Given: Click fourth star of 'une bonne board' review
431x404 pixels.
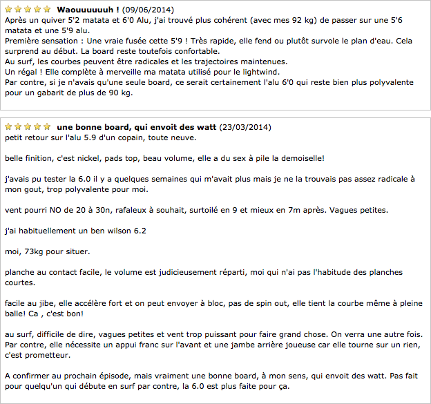Looking at the screenshot, I should tap(37, 126).
